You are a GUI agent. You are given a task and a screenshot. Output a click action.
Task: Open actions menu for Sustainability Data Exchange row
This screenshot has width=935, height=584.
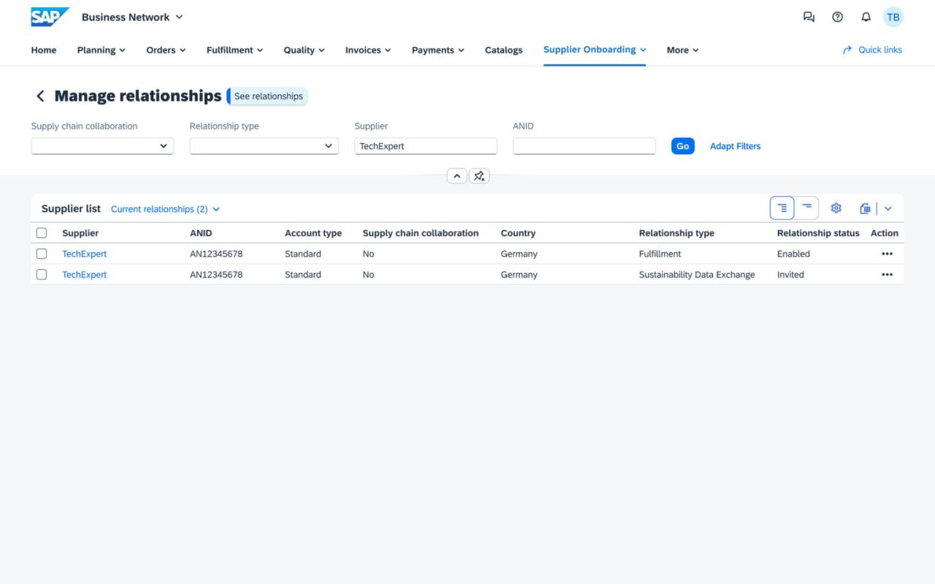887,274
